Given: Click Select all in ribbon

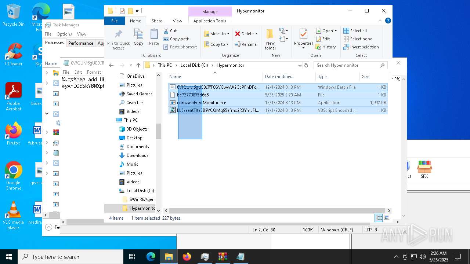Looking at the screenshot, I should (355, 31).
